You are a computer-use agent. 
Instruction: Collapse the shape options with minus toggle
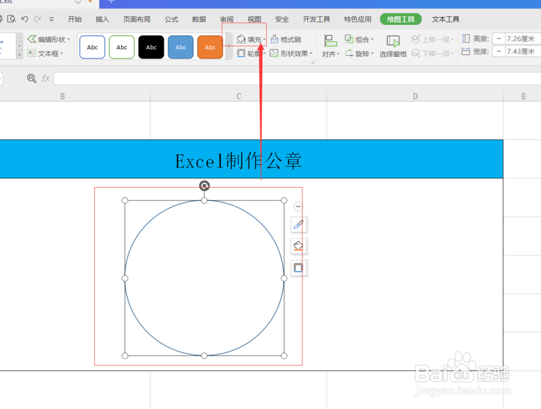(x=298, y=206)
